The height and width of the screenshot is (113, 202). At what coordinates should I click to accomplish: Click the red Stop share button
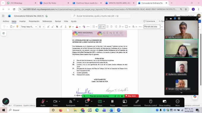(131, 96)
